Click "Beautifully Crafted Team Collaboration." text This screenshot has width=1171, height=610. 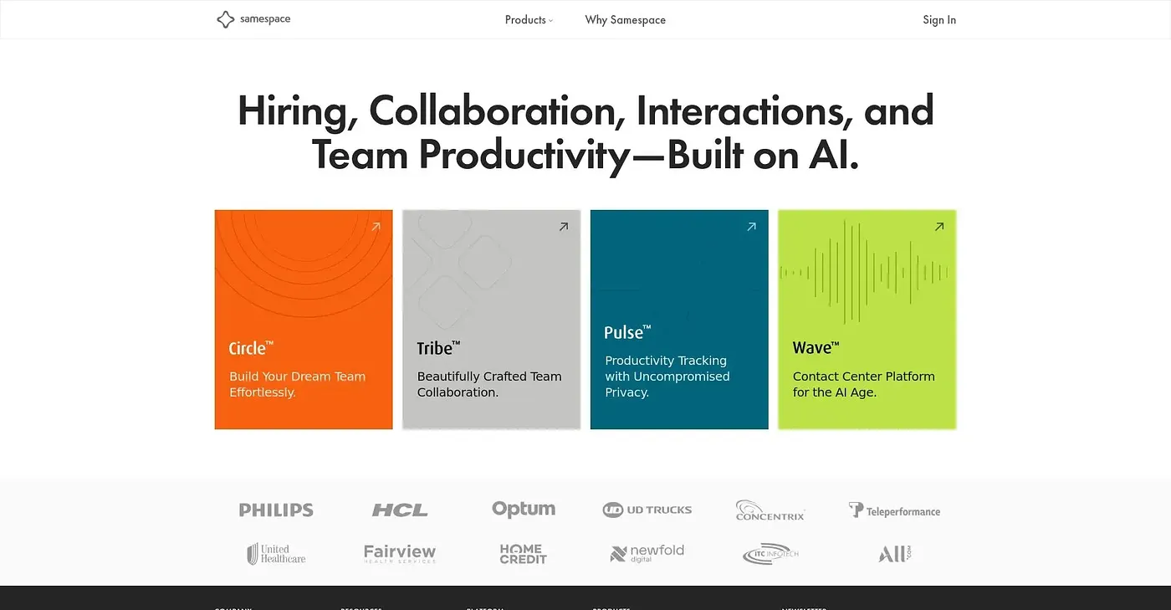pyautogui.click(x=489, y=384)
